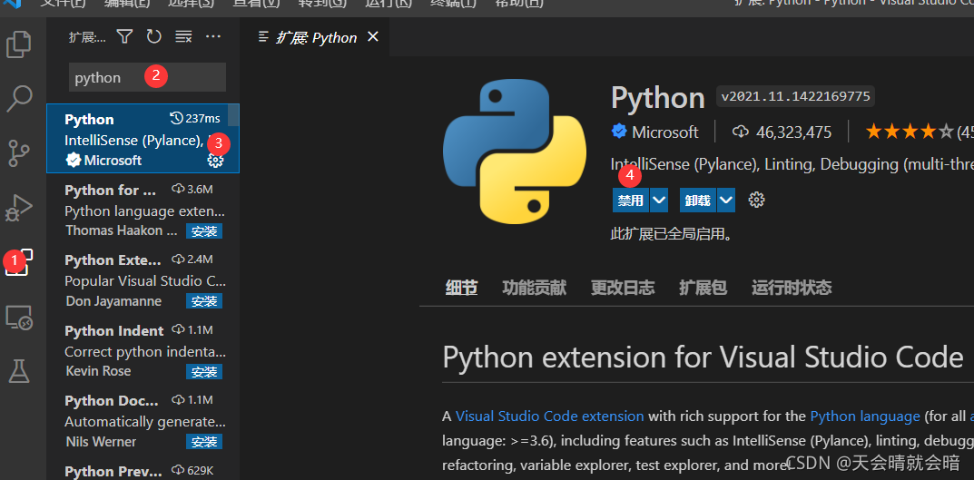This screenshot has height=480, width=974.
Task: Click the 此扩展已全局启用 status text
Action: [x=672, y=234]
